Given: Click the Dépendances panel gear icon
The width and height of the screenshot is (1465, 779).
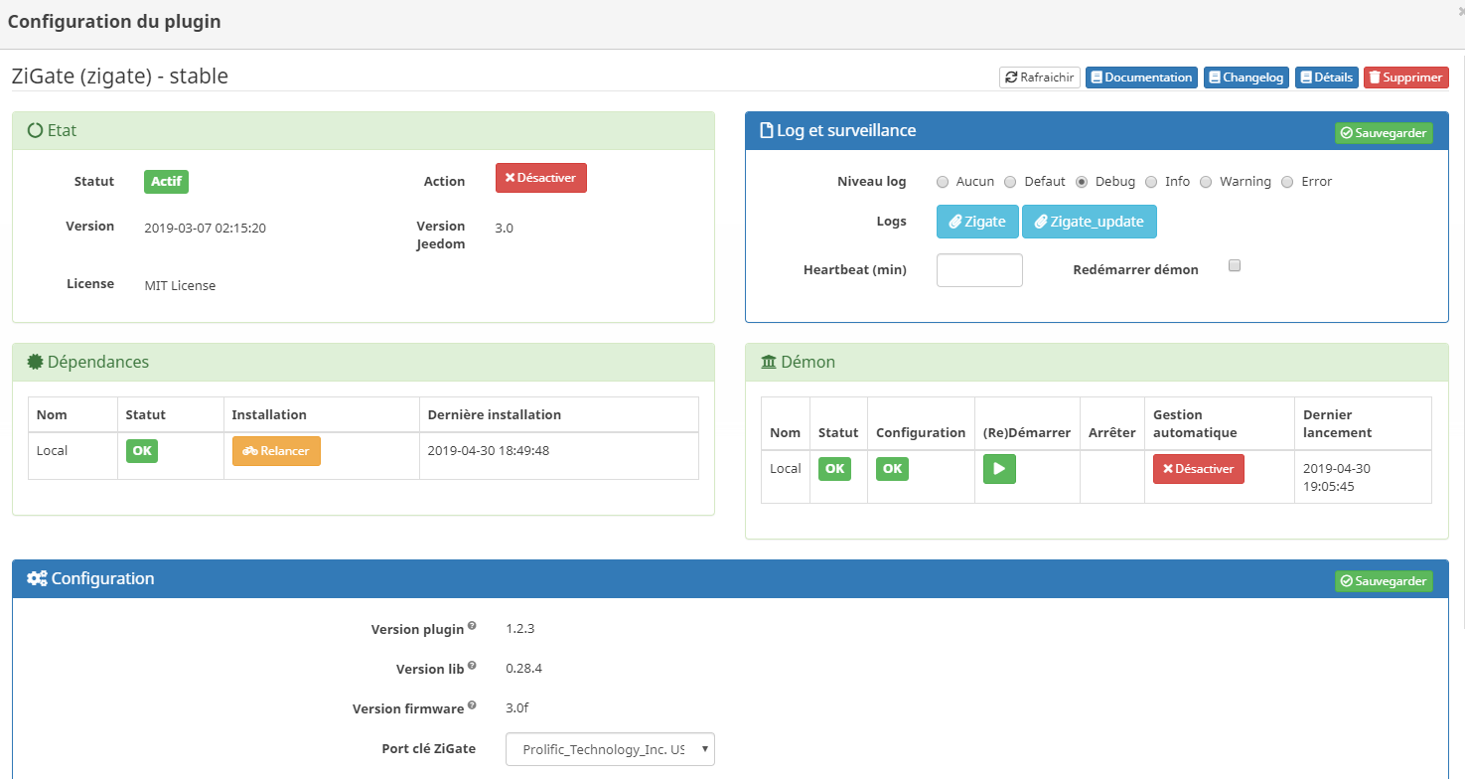Looking at the screenshot, I should (x=35, y=362).
